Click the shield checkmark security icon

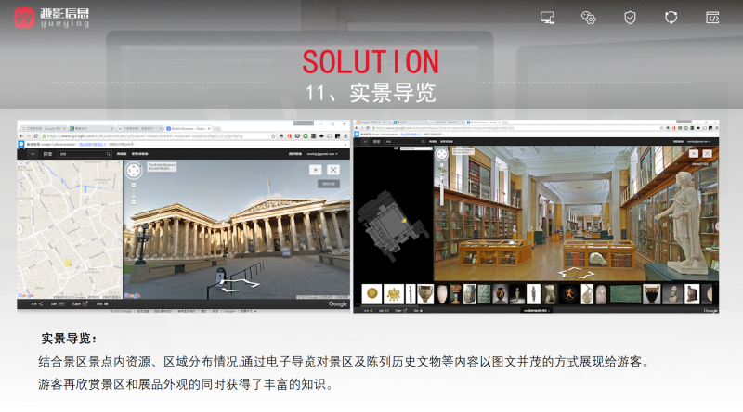point(630,18)
